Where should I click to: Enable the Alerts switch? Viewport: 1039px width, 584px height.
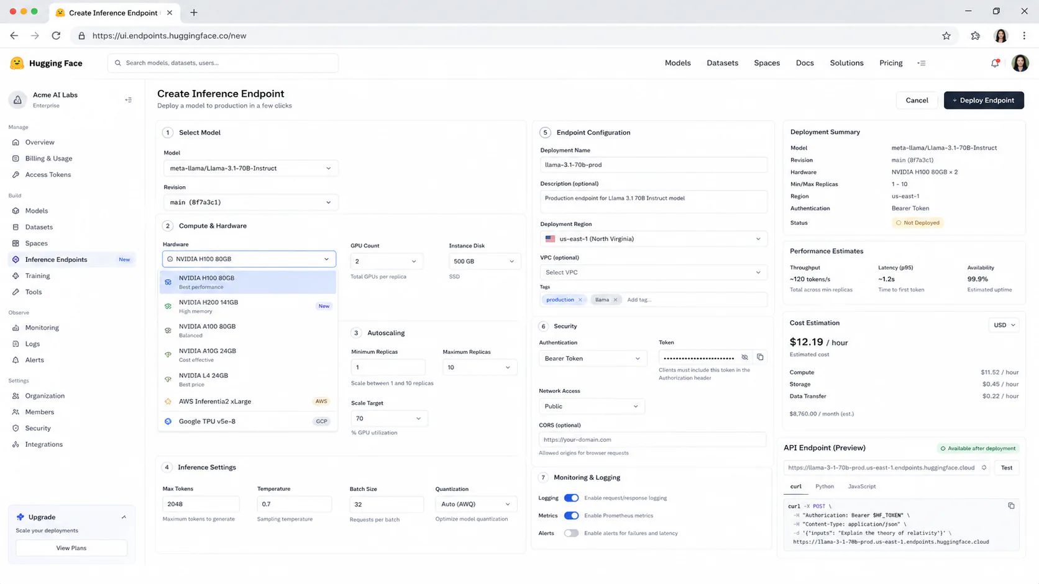point(571,533)
